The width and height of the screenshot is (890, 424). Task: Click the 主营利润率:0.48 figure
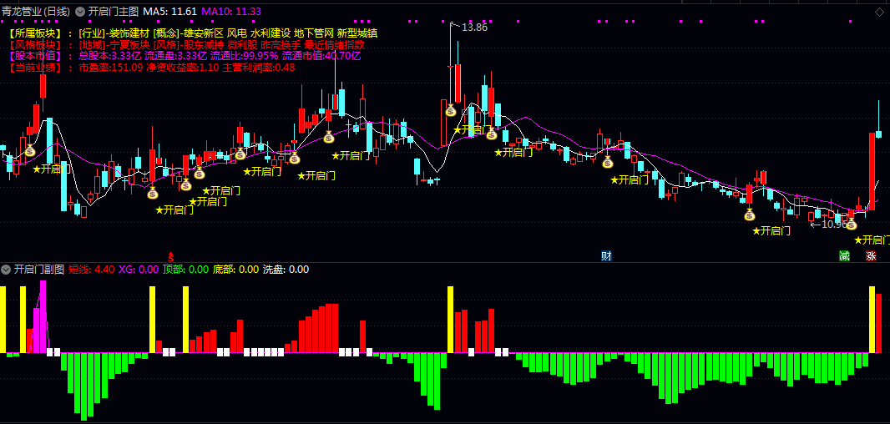tap(259, 67)
